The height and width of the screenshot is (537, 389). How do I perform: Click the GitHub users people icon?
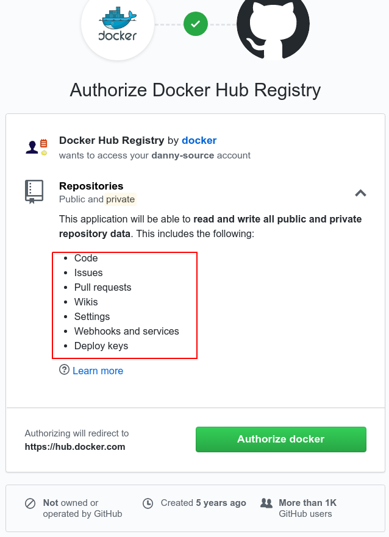266,503
